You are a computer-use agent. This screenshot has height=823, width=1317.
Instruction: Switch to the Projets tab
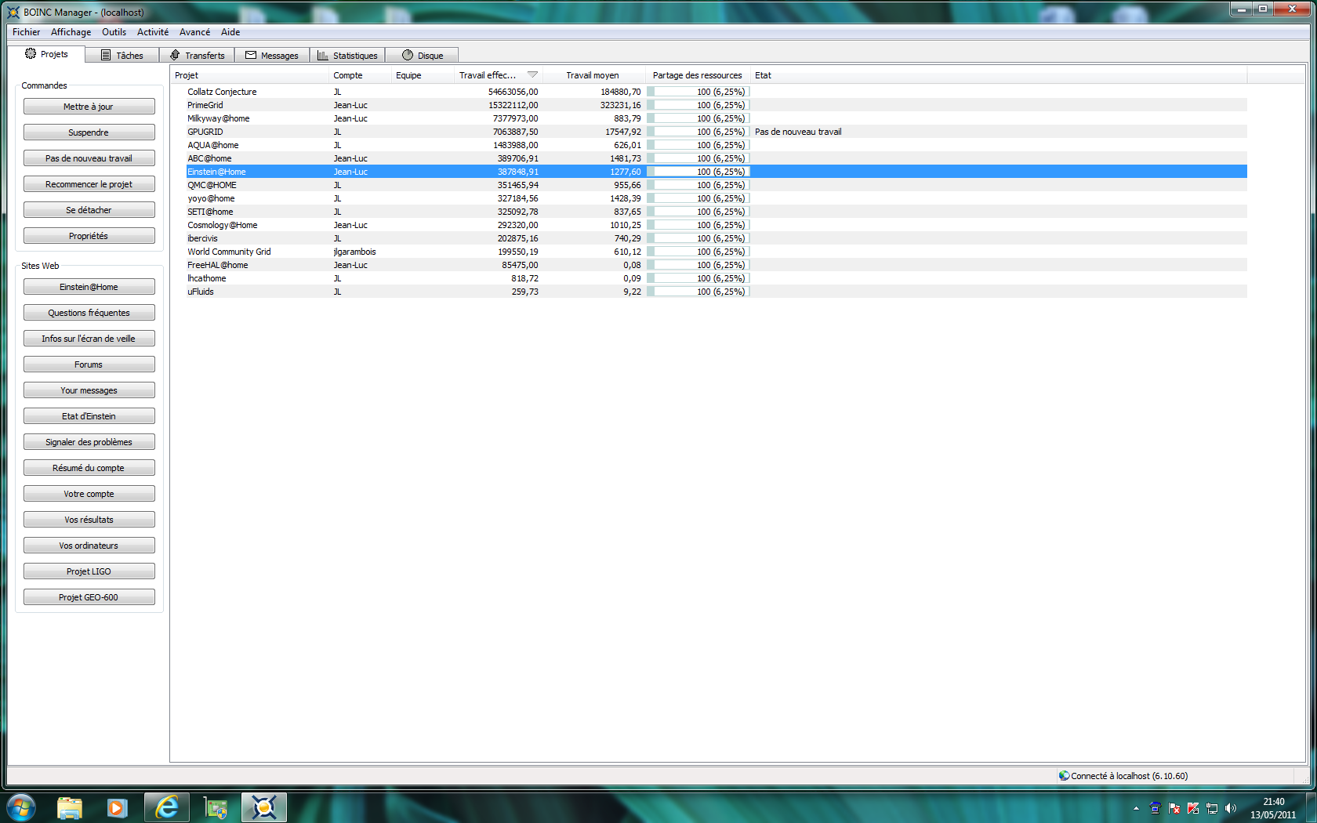47,54
